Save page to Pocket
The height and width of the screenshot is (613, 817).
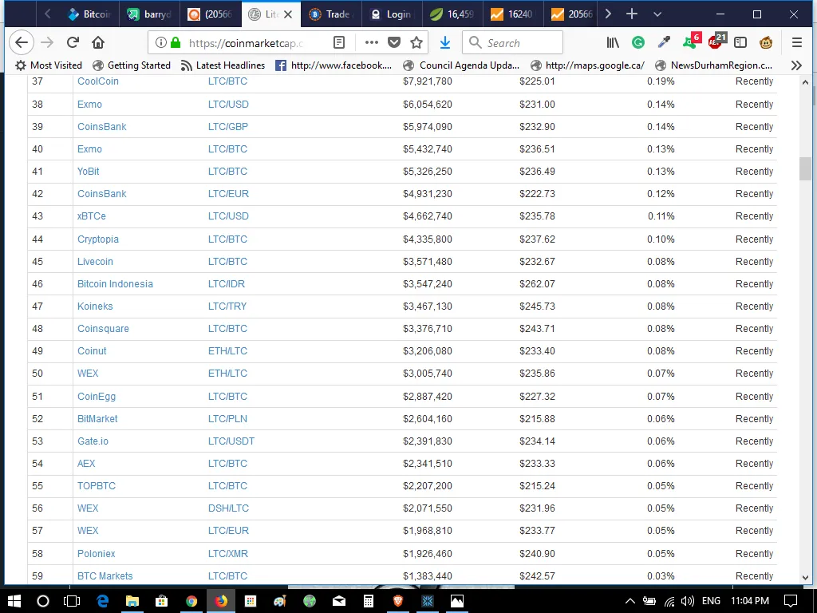394,43
